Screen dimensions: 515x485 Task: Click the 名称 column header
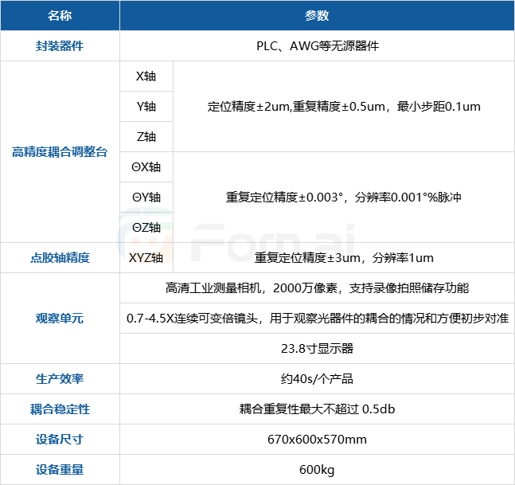point(60,15)
